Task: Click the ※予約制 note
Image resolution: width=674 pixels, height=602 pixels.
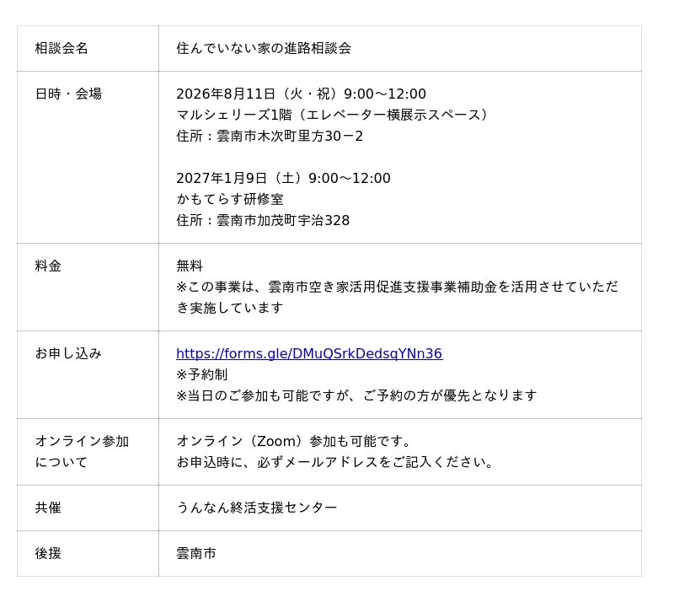Action: click(x=201, y=374)
